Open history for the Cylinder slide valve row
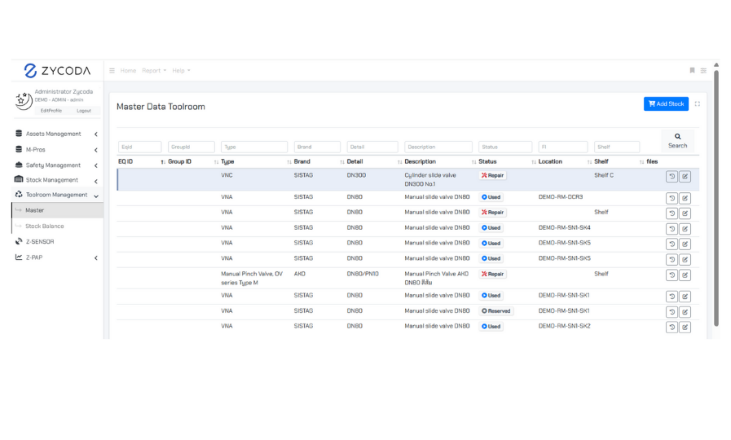731x440 pixels. point(672,177)
